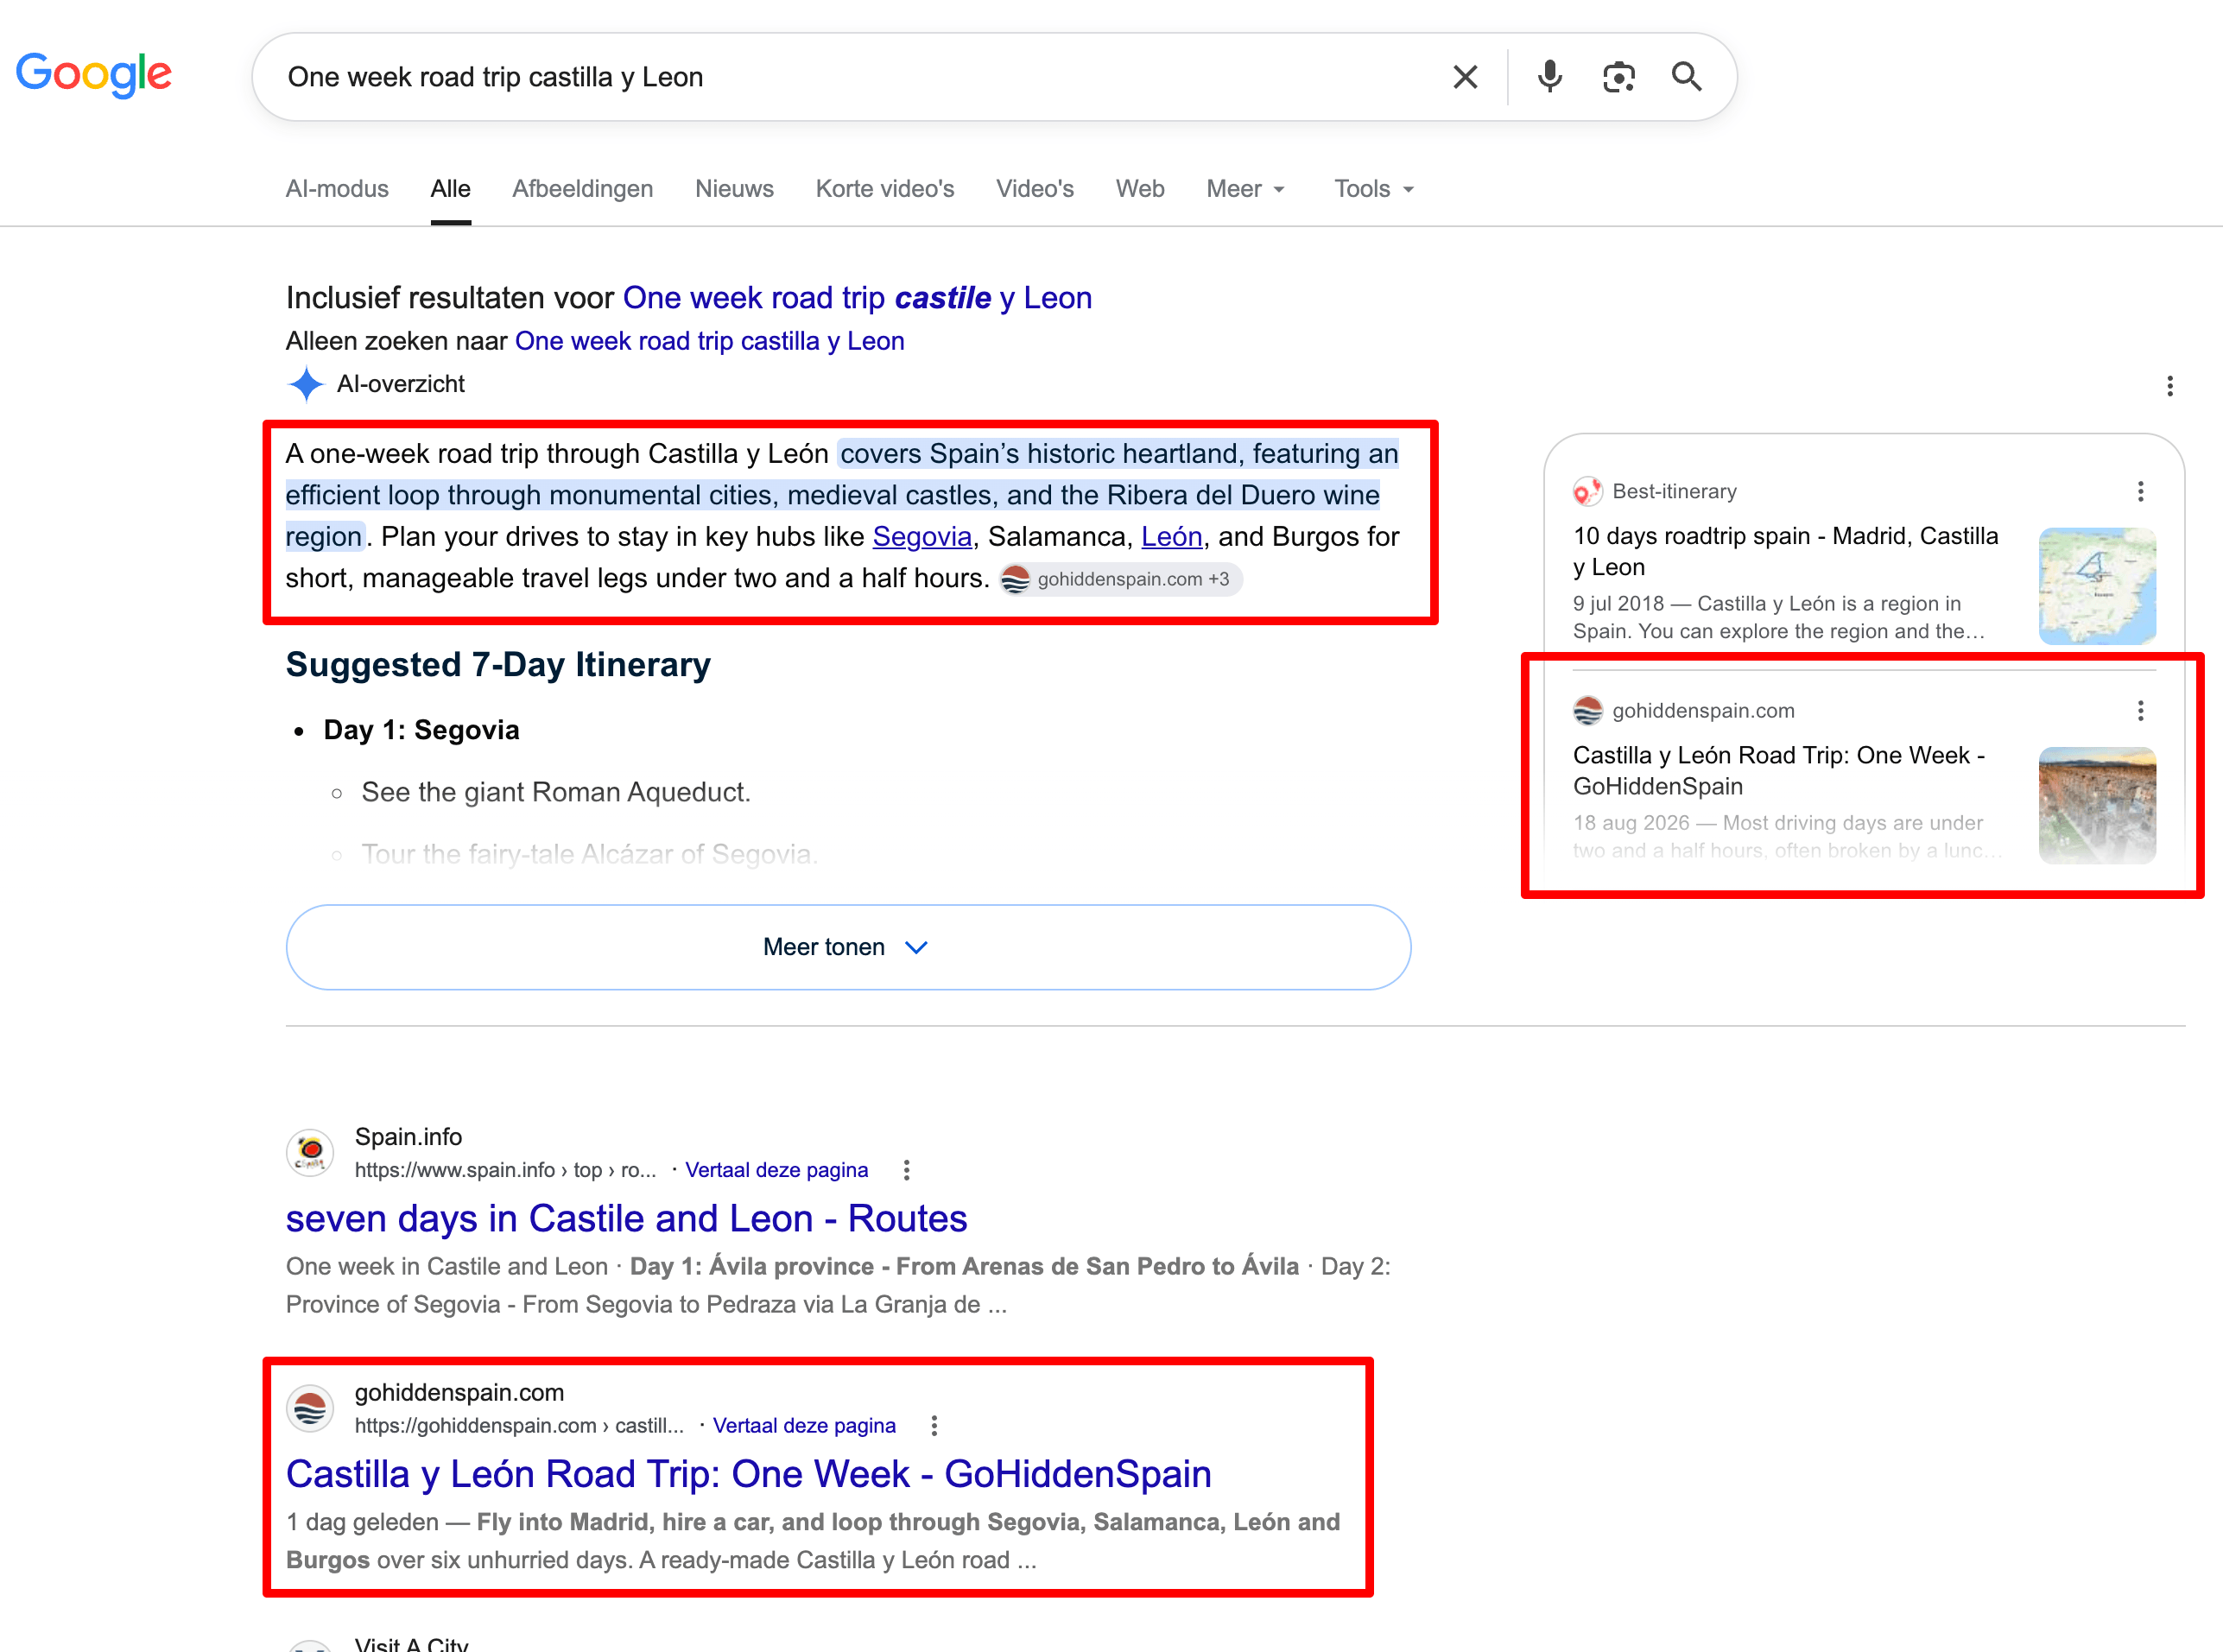Submit search with the magnifying glass icon

[x=1687, y=77]
